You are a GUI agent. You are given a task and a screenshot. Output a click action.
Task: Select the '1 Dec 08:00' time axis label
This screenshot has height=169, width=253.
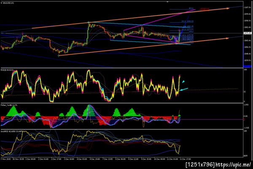(31, 159)
